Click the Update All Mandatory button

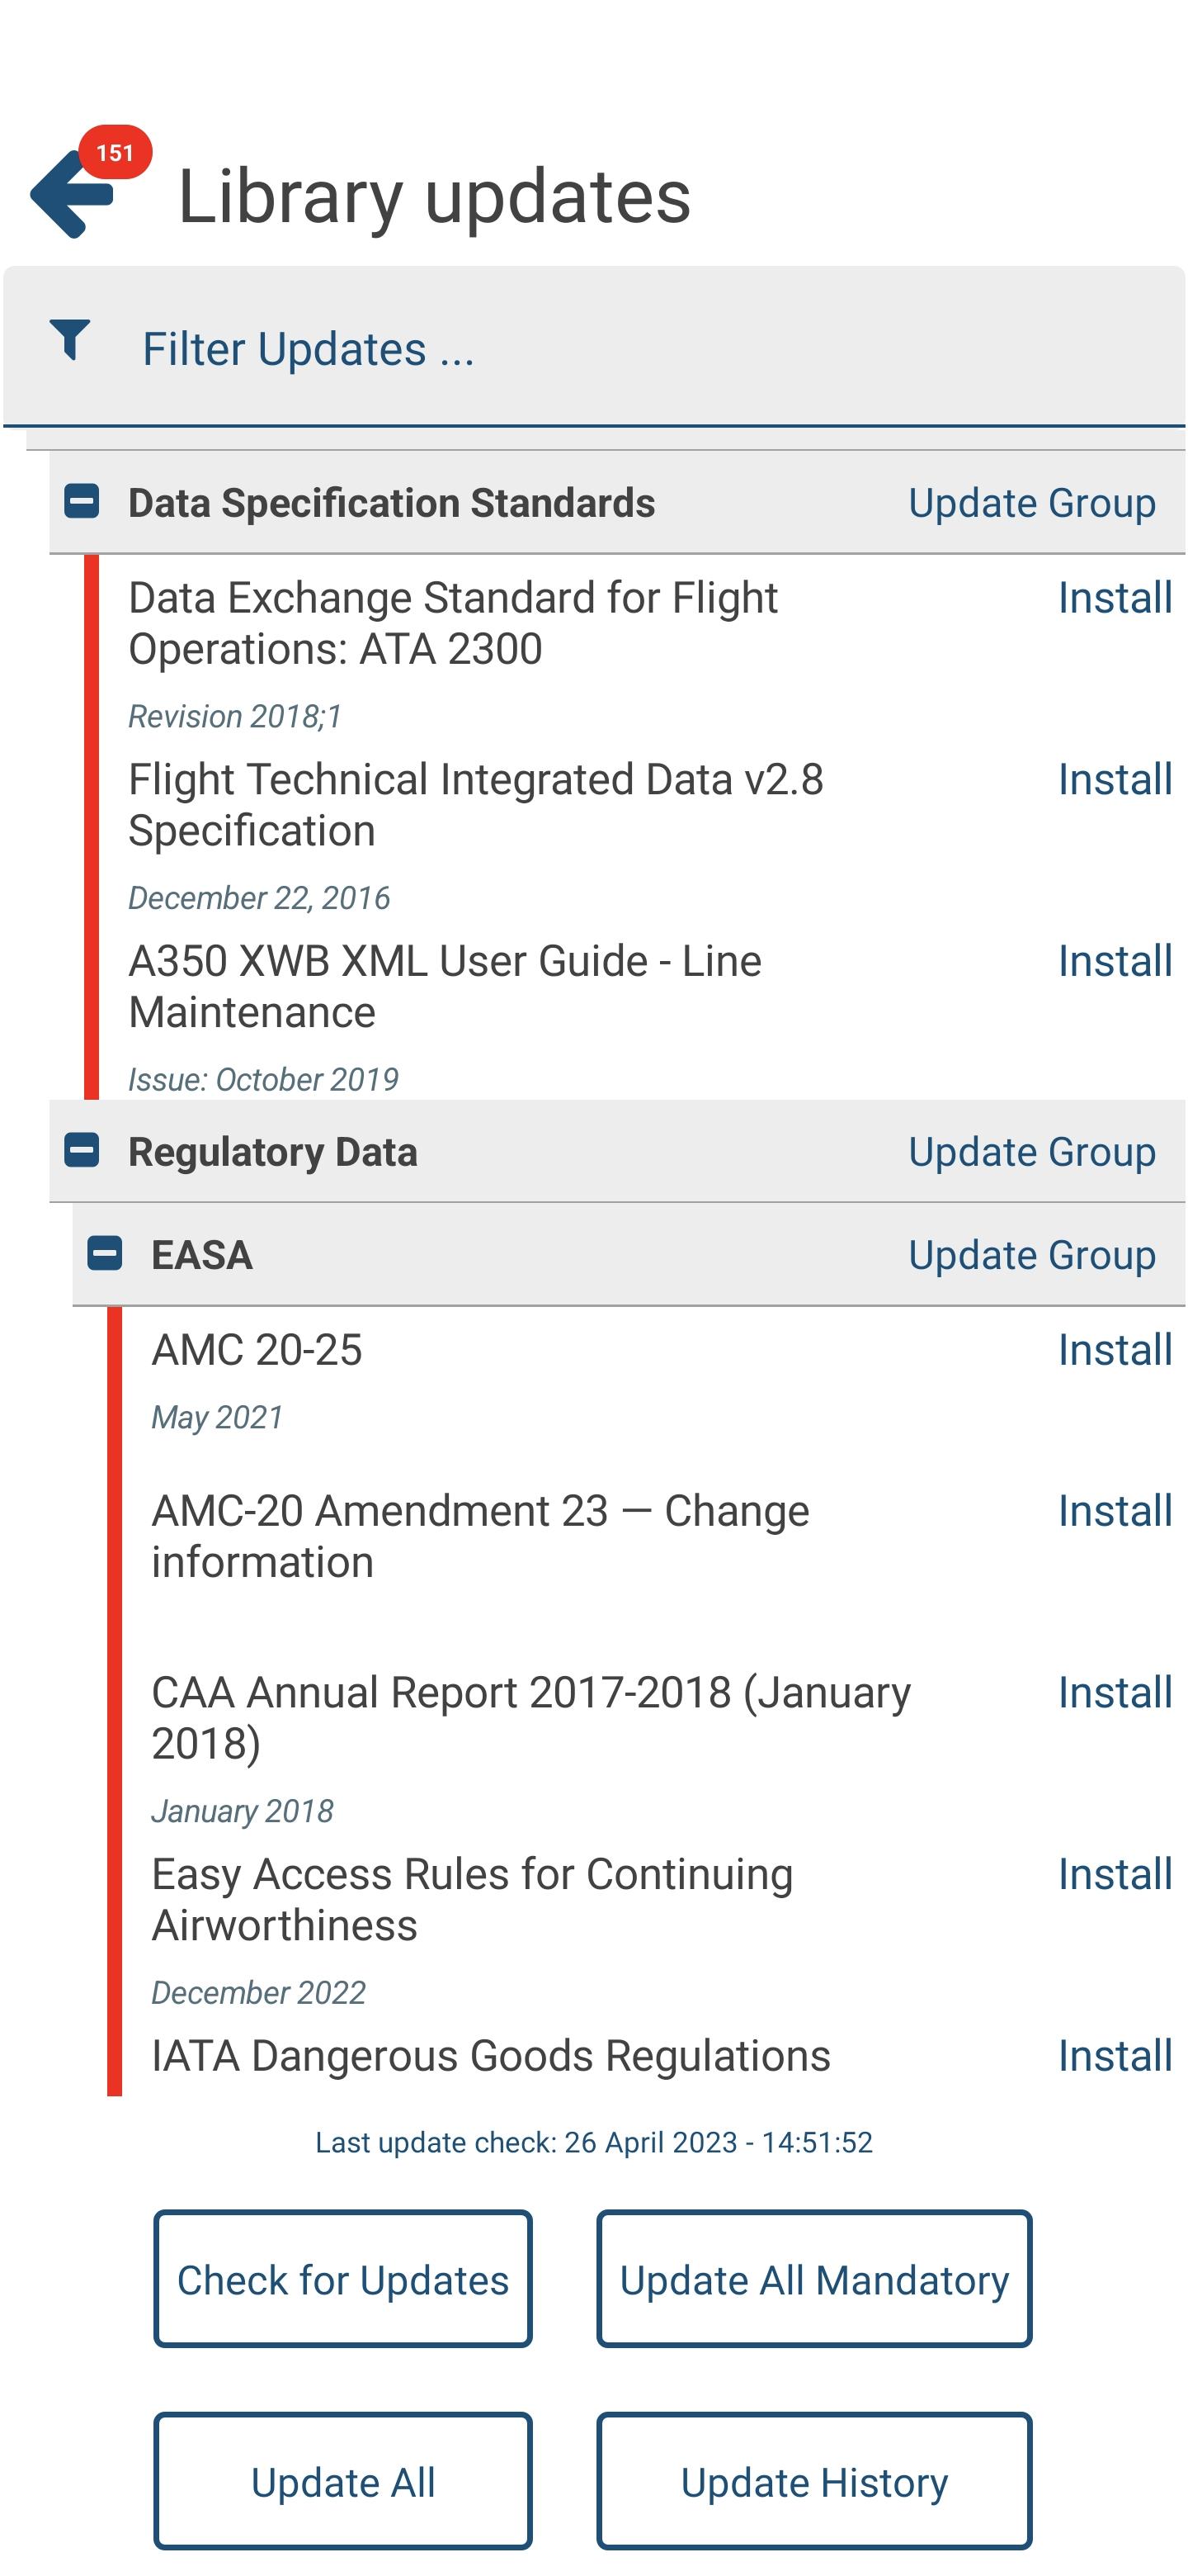click(814, 2279)
